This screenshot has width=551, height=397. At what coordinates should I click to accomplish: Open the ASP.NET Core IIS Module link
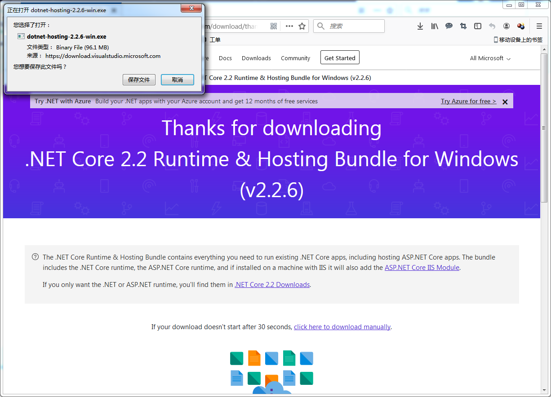click(x=422, y=268)
